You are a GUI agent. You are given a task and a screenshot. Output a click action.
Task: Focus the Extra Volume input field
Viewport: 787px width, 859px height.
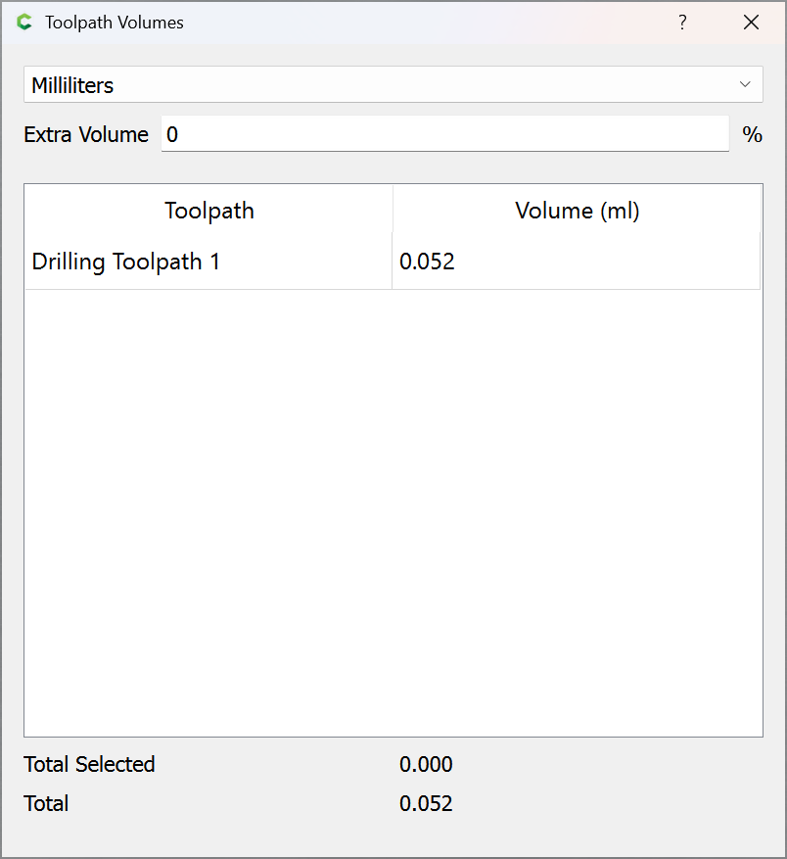coord(444,134)
